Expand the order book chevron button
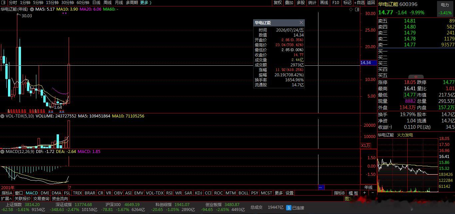The image size is (455, 214). tap(416, 77)
